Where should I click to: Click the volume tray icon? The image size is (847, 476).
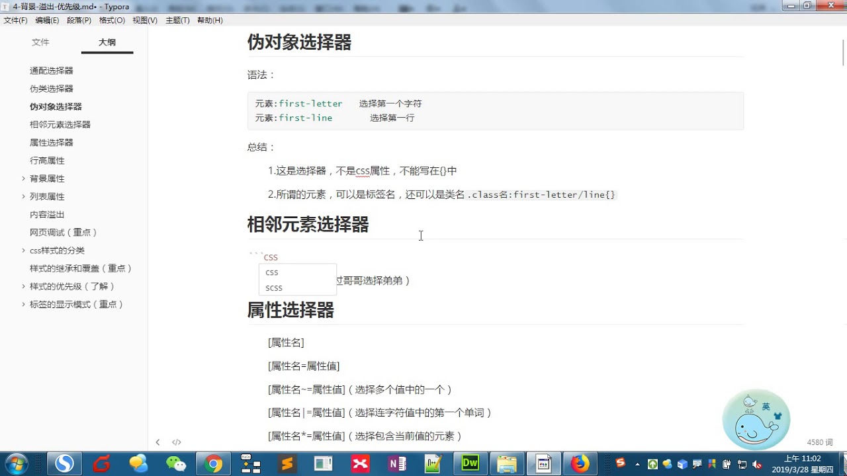(758, 465)
